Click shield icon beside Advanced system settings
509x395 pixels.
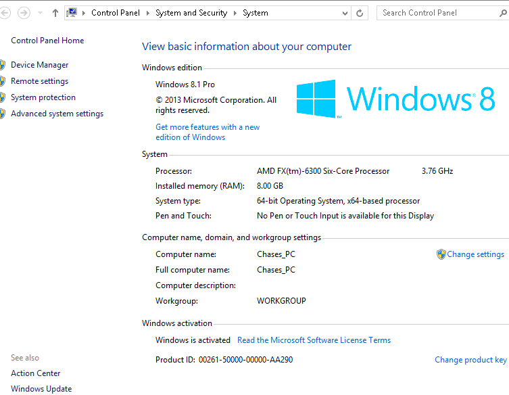[x=3, y=114]
